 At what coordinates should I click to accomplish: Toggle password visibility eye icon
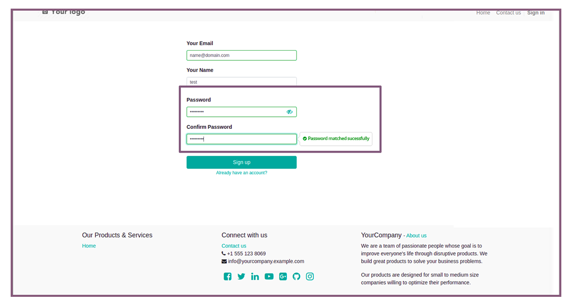pyautogui.click(x=289, y=112)
